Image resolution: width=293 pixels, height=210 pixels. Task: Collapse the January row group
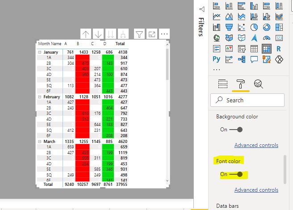click(x=39, y=52)
